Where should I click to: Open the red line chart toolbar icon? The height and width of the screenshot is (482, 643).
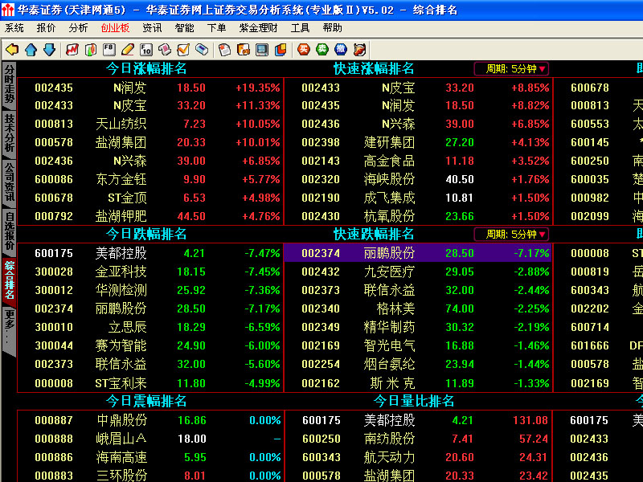point(72,50)
